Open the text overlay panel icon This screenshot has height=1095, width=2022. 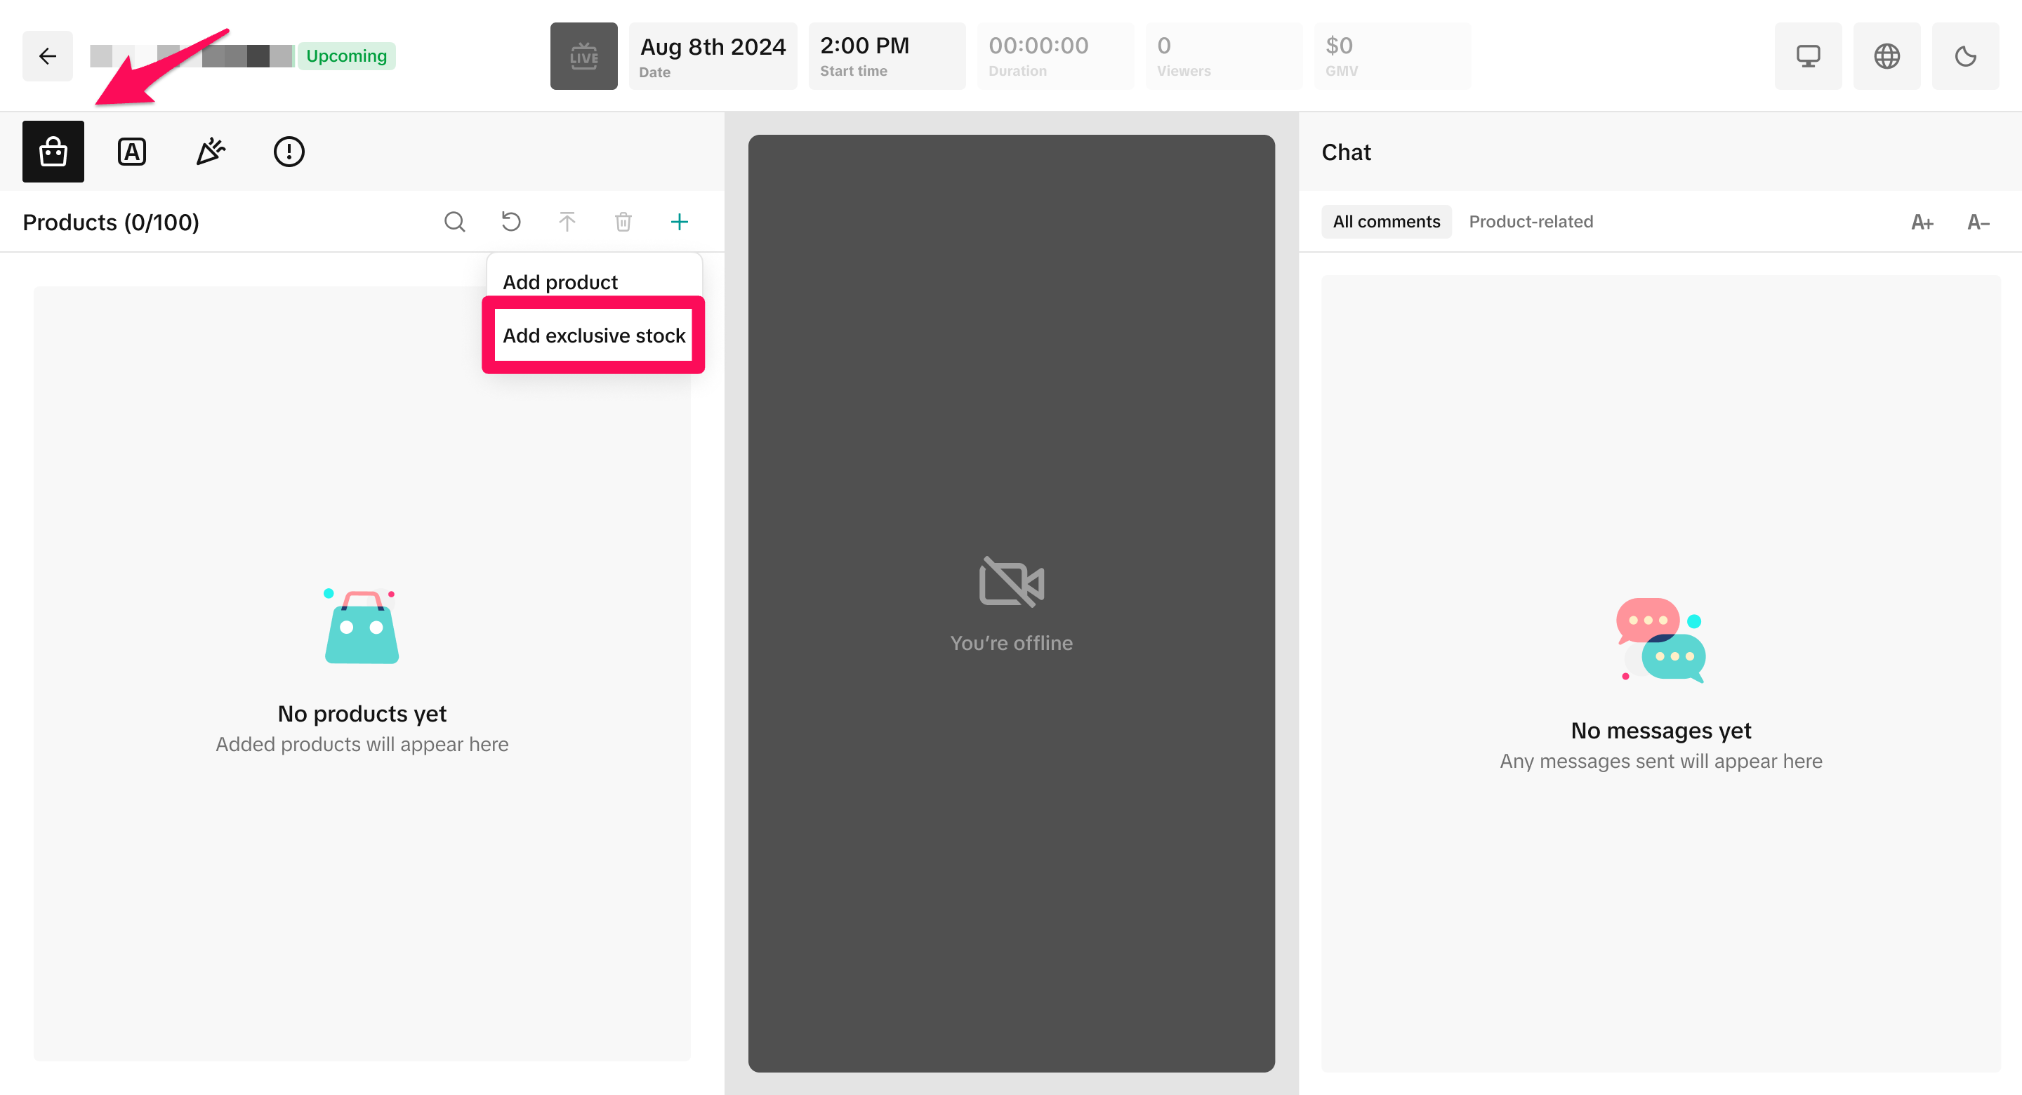pos(132,152)
